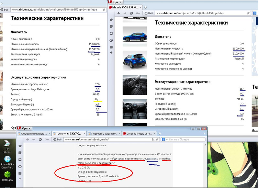Click the двигатель link in forum post
The image size is (259, 188).
coord(152,159)
